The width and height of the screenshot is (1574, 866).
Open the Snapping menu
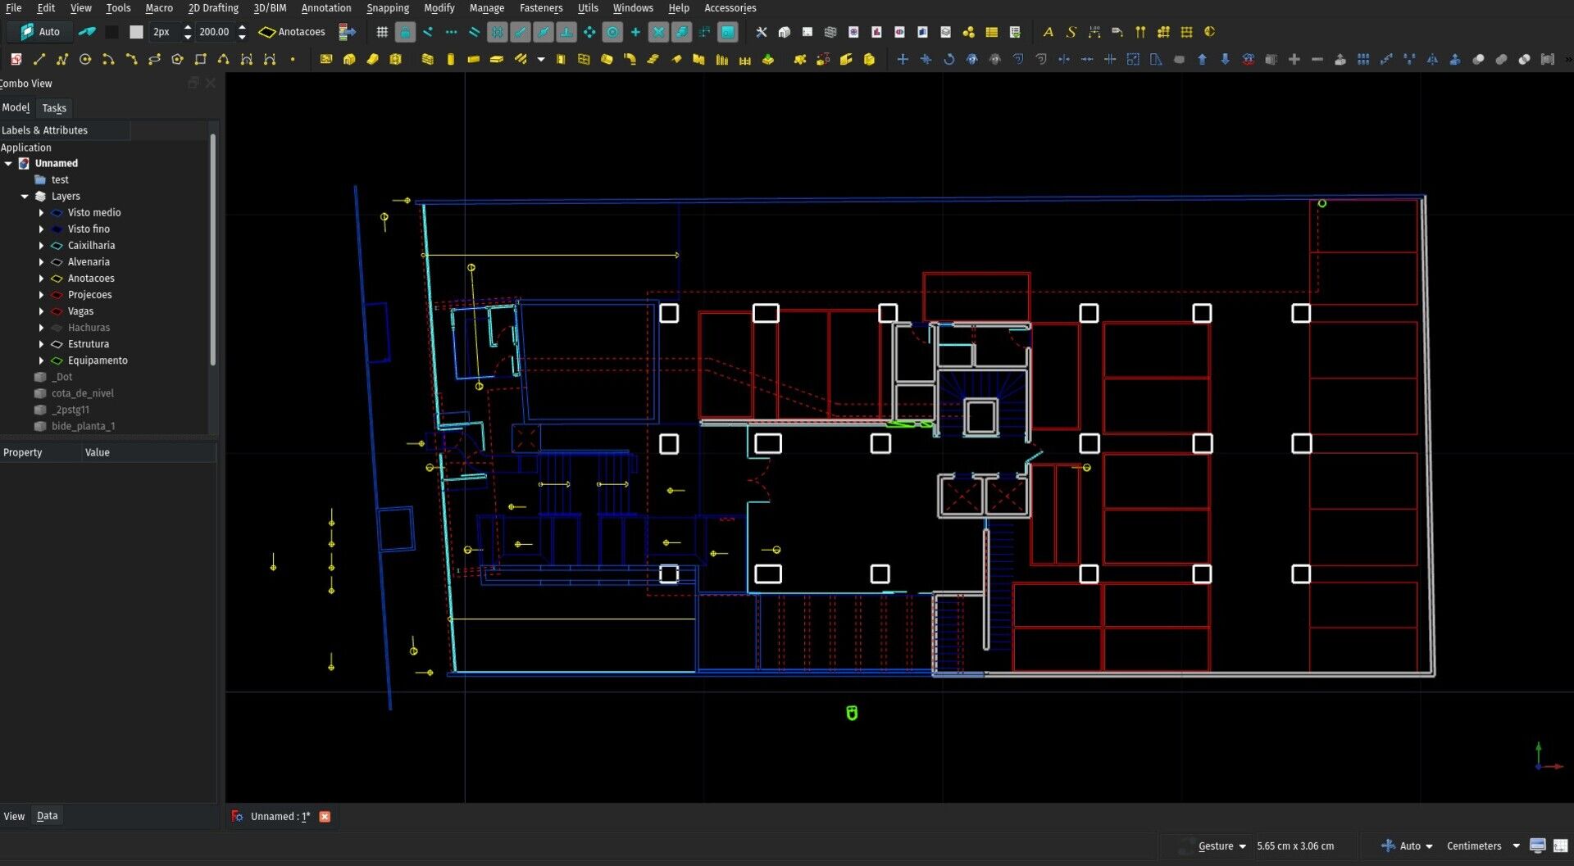coord(388,8)
